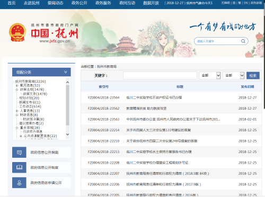This screenshot has height=197, width=265.
Task: Open article 教育精准扶贫 助力脱贫攻坚
Action: (x=146, y=109)
